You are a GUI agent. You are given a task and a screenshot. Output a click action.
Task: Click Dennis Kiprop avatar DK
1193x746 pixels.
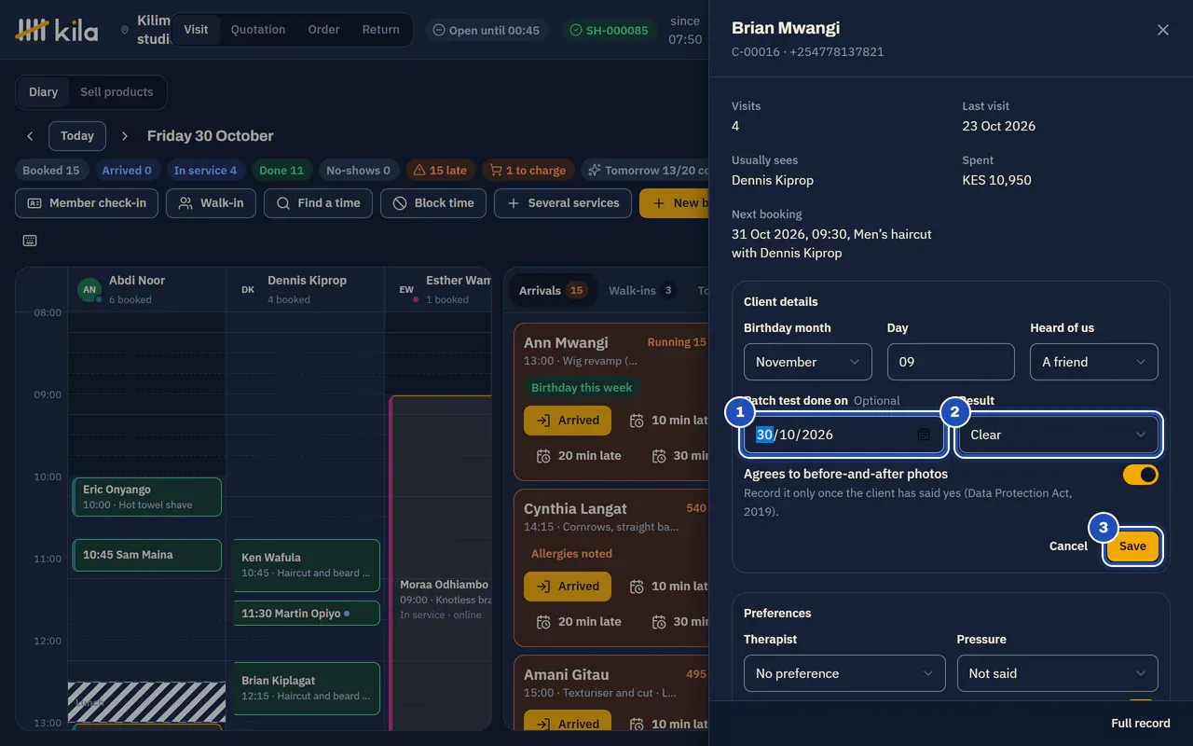tap(248, 290)
